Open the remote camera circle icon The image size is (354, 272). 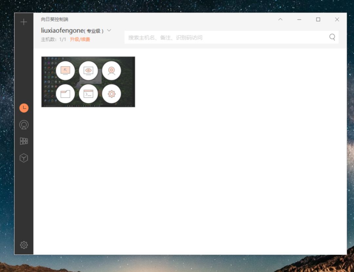click(x=111, y=71)
